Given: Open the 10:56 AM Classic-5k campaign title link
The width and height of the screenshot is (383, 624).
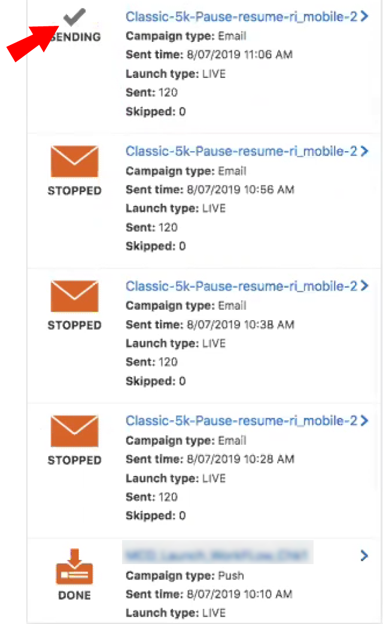Looking at the screenshot, I should pos(239,151).
